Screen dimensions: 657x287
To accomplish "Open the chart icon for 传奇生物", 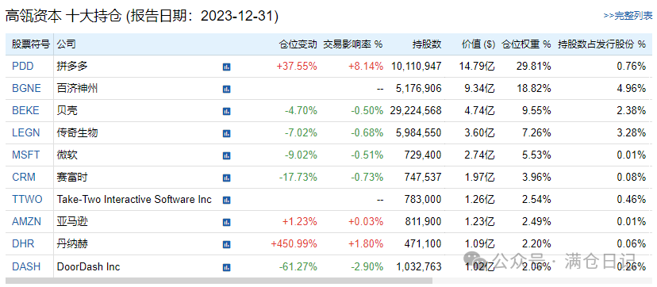I will pos(226,133).
